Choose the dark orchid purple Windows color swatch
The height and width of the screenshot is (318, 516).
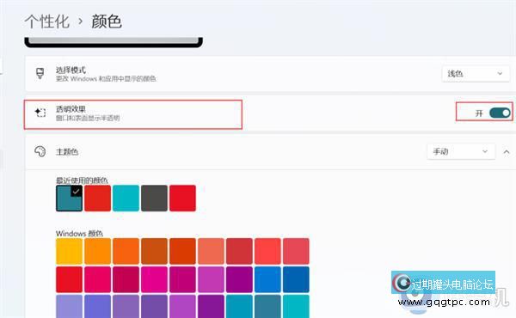(x=239, y=279)
